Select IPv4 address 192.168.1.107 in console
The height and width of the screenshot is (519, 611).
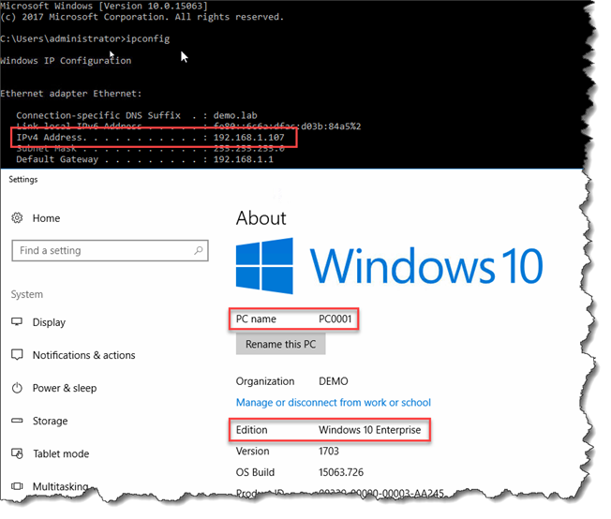(249, 138)
